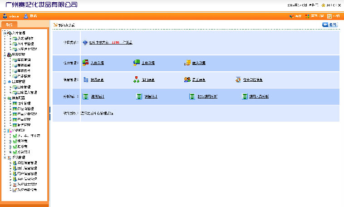Click the icon beside the fourth information link

tap(238, 79)
